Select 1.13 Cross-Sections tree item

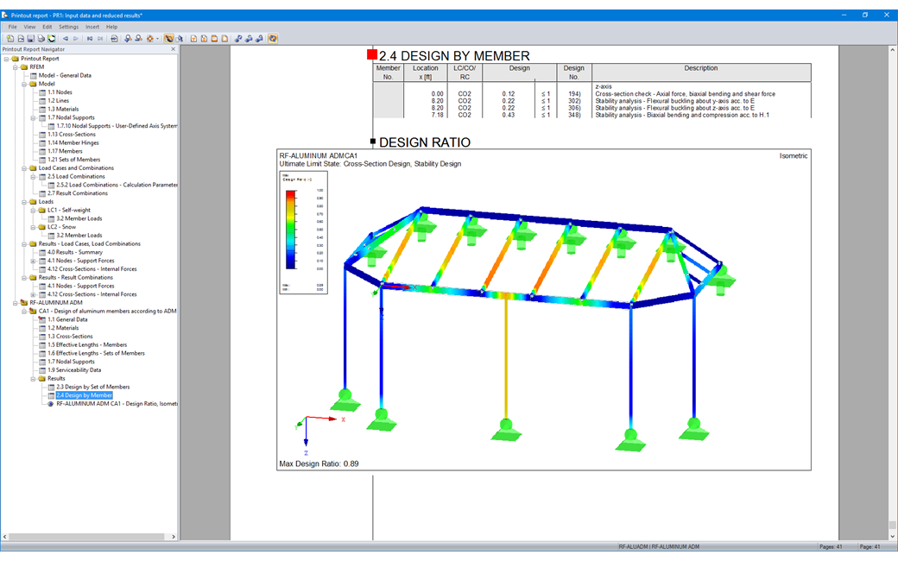coord(72,135)
